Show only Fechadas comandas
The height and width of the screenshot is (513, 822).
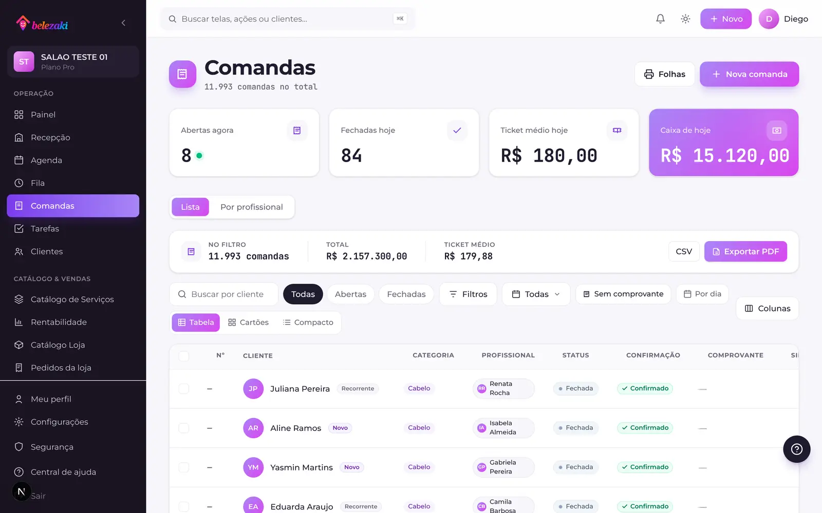406,294
